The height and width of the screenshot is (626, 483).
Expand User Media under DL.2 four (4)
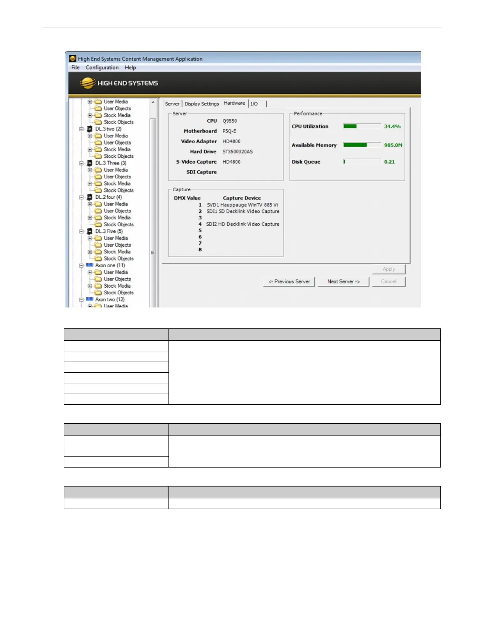[x=90, y=204]
